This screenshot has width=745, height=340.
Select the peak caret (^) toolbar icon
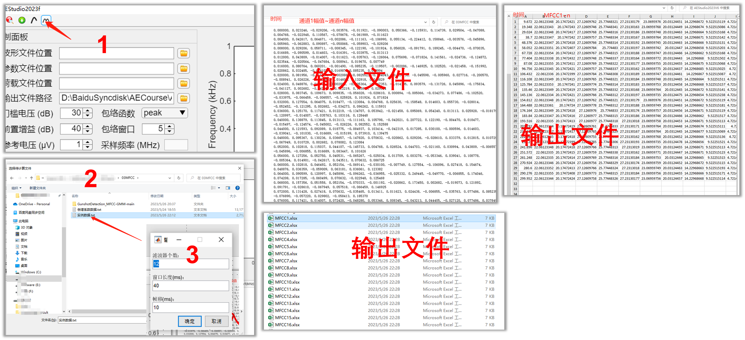[34, 20]
